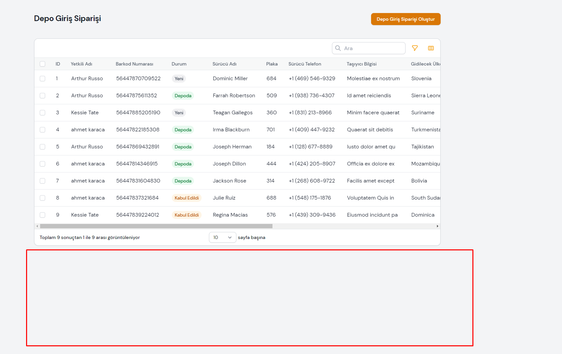Screen dimensions: 562x354
Task: Click barcode 56447870709522
Action: click(138, 79)
